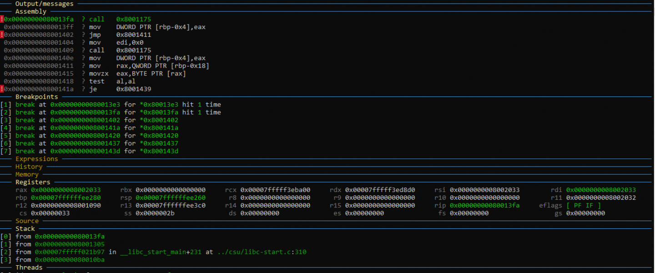Image resolution: width=655 pixels, height=273 pixels.
Task: Click the ss value 0x0000002b
Action: click(155, 213)
